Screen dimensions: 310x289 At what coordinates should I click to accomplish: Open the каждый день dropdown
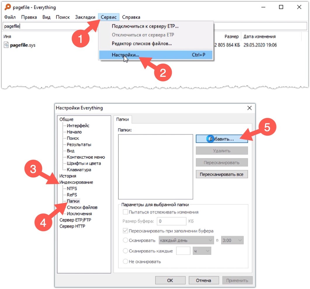186,240
